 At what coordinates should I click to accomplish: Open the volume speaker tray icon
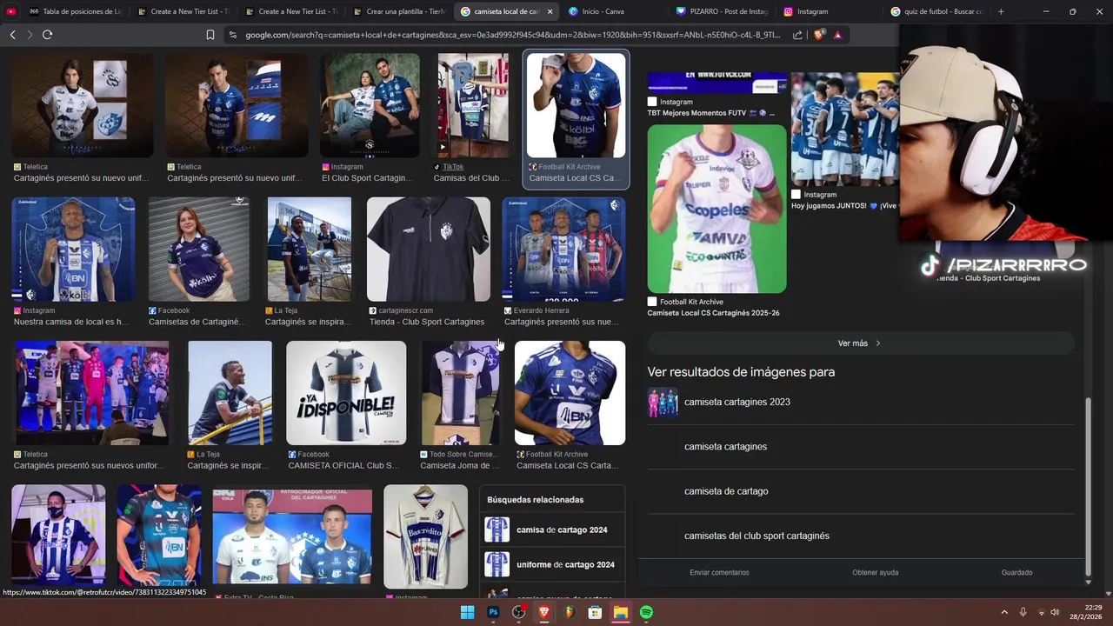point(1055,612)
